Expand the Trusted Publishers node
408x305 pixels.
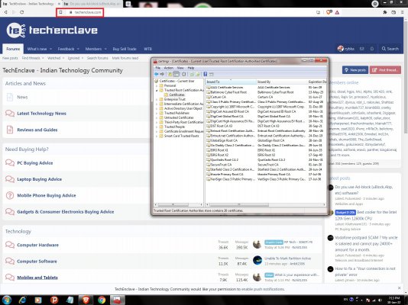(x=157, y=113)
